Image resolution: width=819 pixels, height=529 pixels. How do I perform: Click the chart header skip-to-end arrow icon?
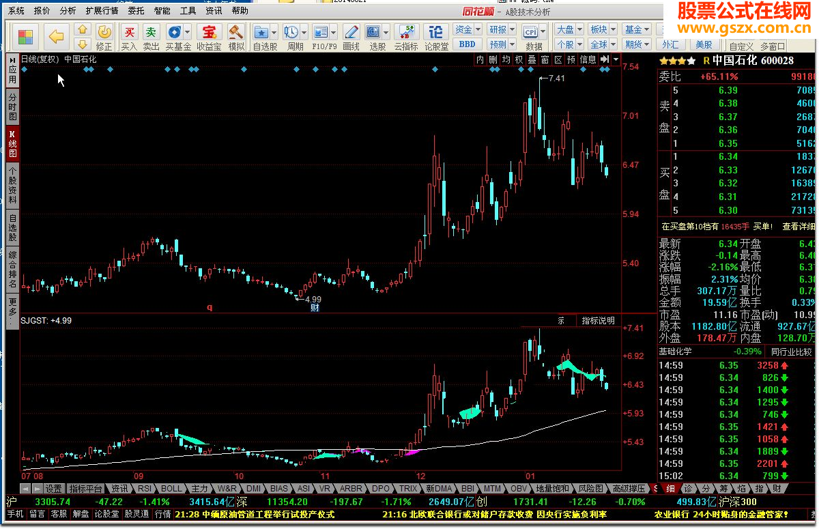[x=604, y=59]
